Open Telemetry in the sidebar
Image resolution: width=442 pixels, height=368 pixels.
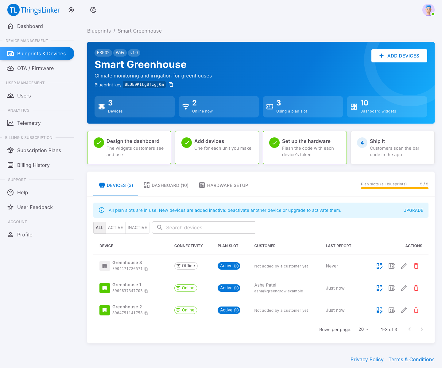tap(37, 123)
